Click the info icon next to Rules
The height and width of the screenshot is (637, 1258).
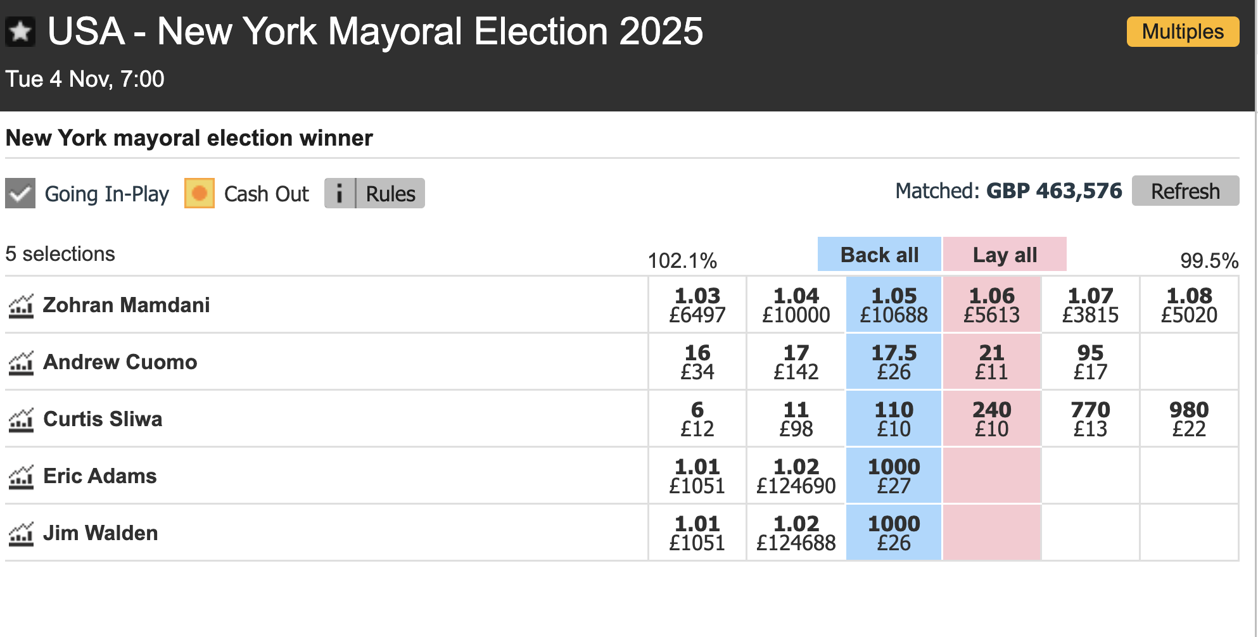click(x=340, y=194)
